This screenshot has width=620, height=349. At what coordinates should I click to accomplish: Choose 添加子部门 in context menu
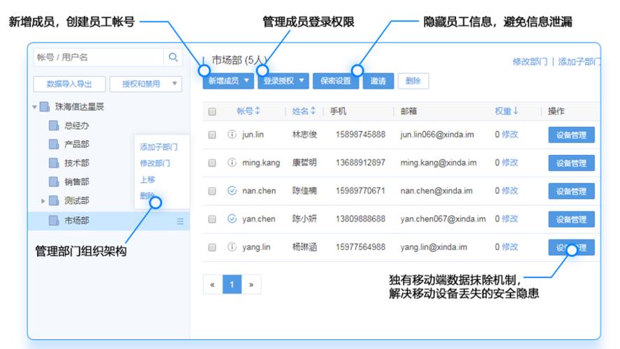(x=158, y=147)
